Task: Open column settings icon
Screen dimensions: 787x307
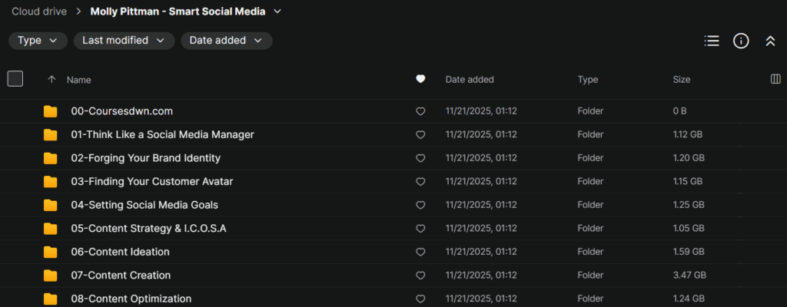Action: 775,79
